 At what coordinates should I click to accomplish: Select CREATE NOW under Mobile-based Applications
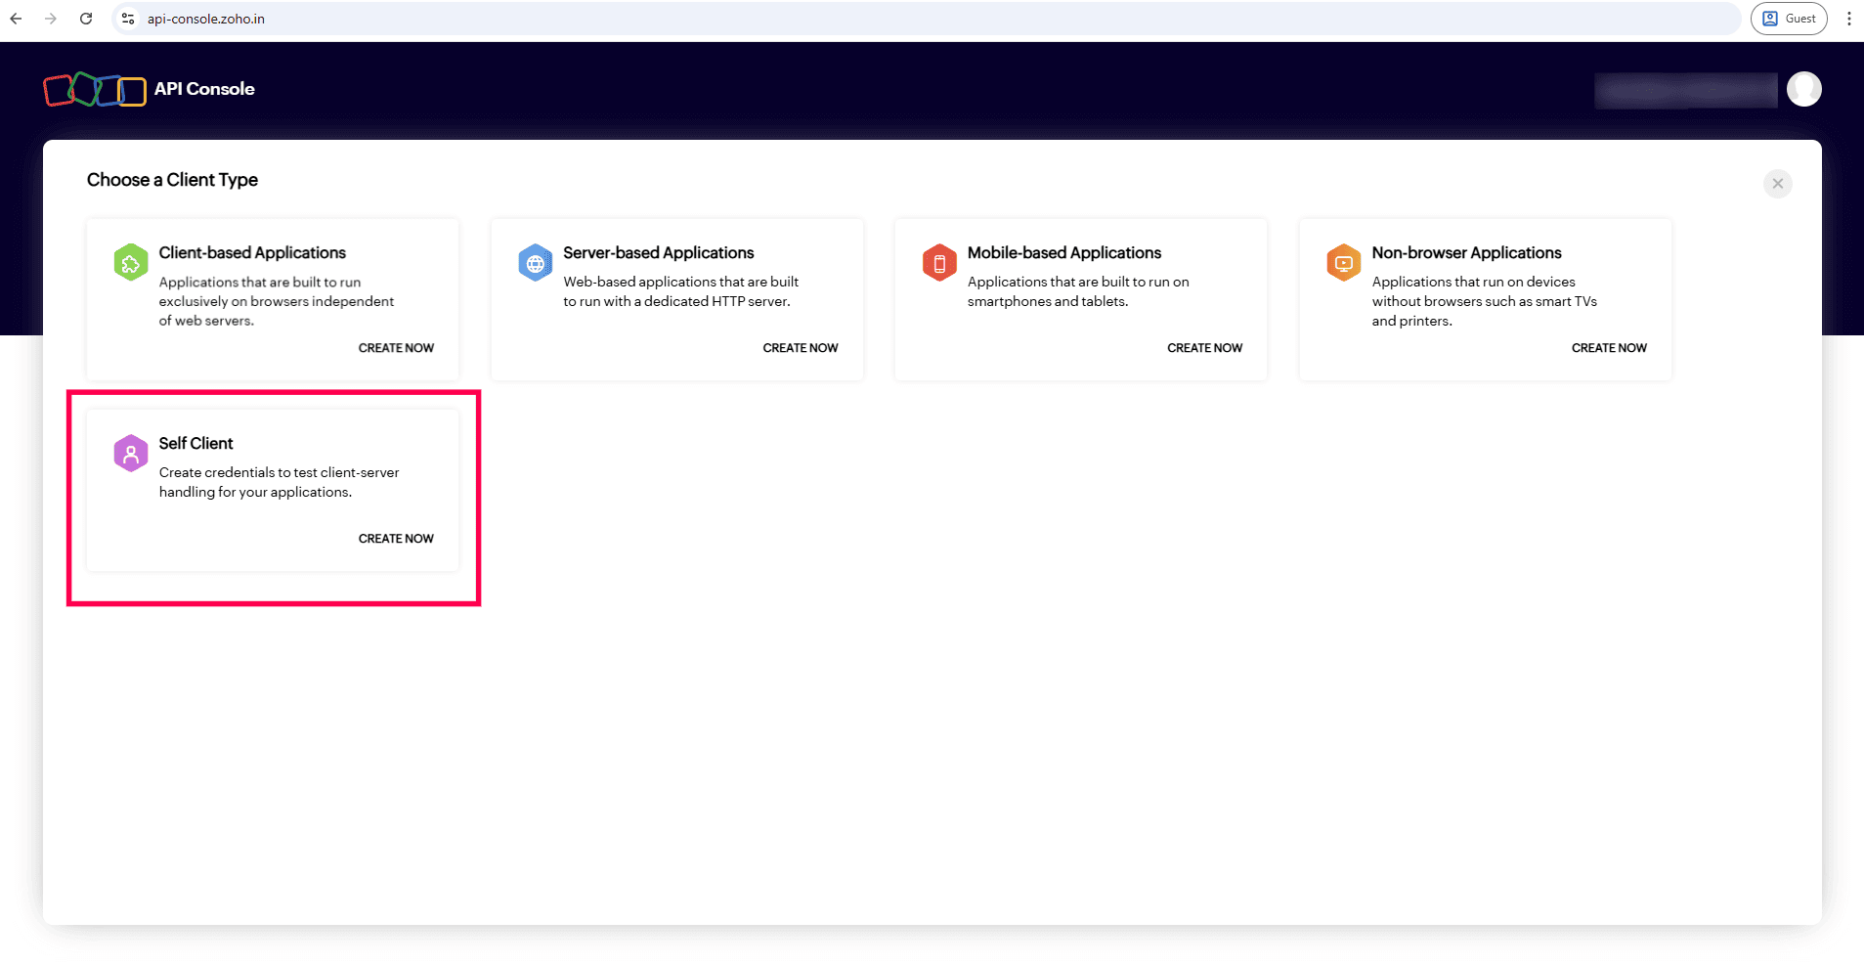[1204, 347]
